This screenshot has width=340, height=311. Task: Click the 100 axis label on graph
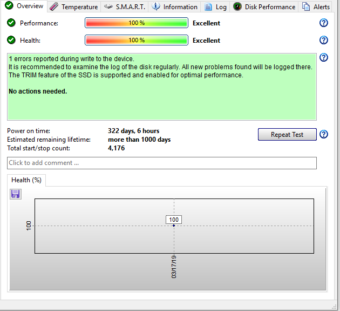tap(29, 226)
